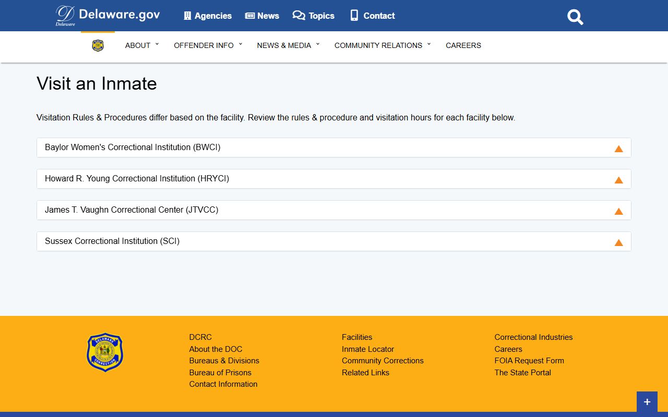668x417 pixels.
Task: Open the Community Relations dropdown menu
Action: [383, 45]
